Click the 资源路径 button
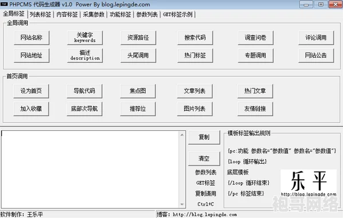The image size is (343, 218). 138,37
